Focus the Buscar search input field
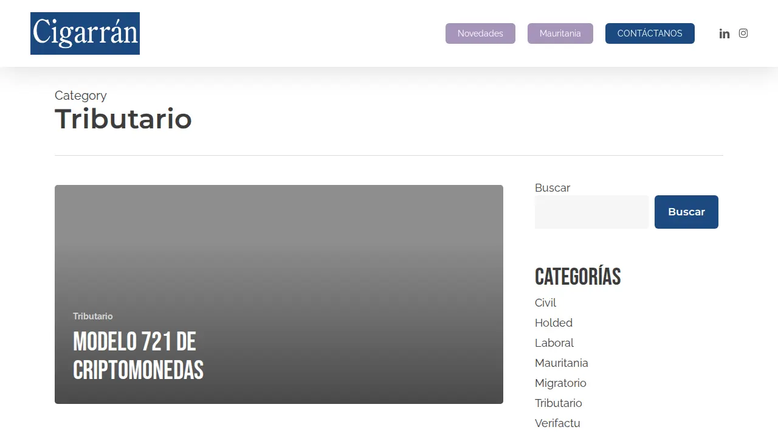The height and width of the screenshot is (438, 778). (592, 212)
